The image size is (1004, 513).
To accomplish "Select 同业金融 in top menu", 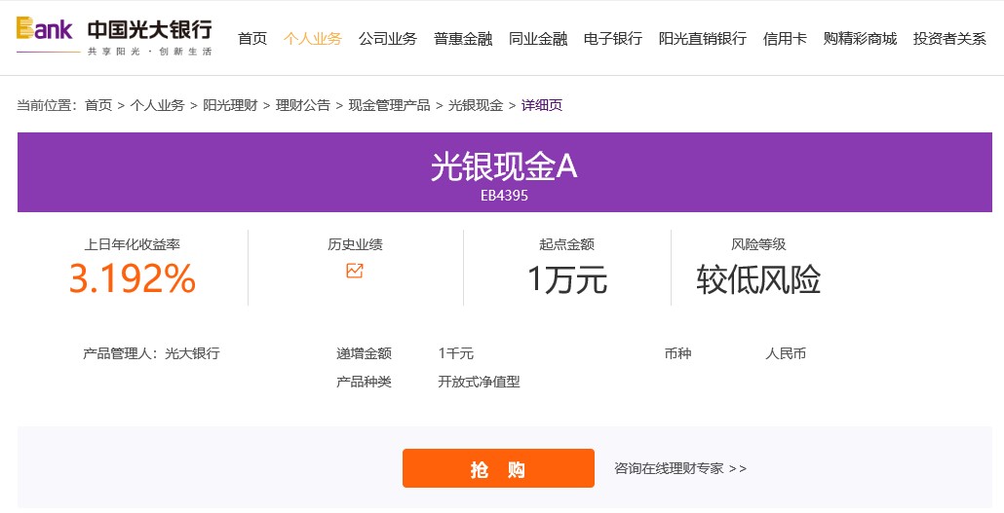I will pos(538,38).
